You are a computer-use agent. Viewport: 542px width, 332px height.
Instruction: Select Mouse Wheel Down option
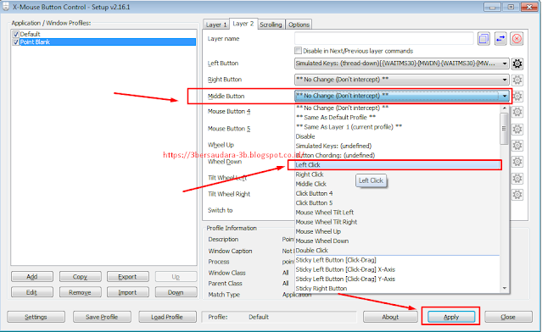click(397, 241)
